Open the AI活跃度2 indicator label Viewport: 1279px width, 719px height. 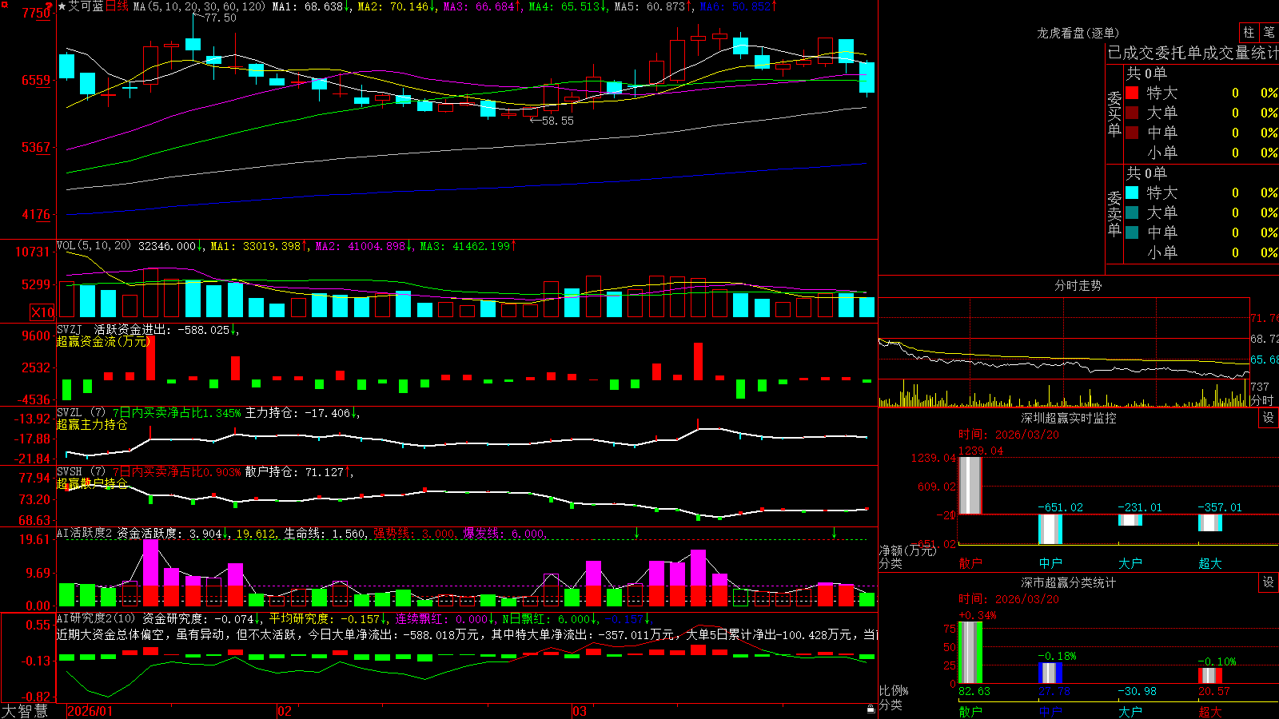click(x=85, y=533)
